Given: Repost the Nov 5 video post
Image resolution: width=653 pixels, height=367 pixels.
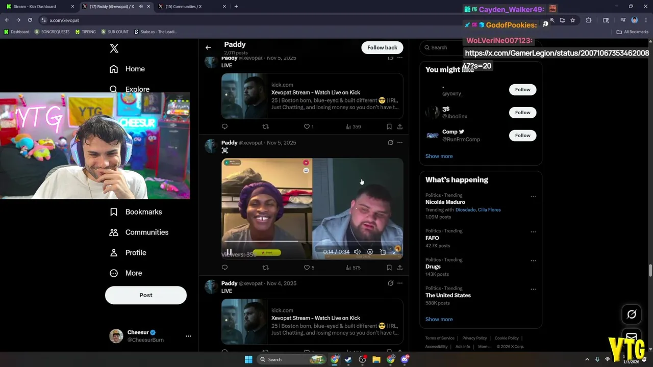Looking at the screenshot, I should (265, 268).
